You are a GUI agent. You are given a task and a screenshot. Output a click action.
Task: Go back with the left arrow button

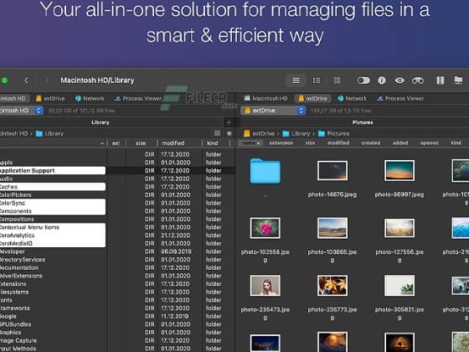click(26, 80)
